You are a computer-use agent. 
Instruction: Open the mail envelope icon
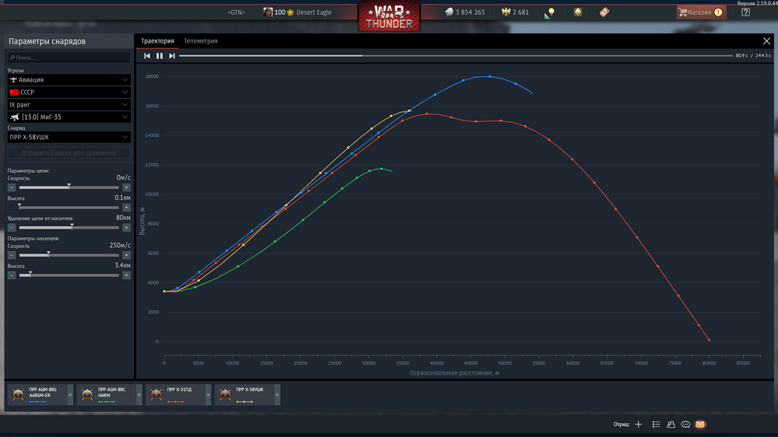pyautogui.click(x=700, y=424)
